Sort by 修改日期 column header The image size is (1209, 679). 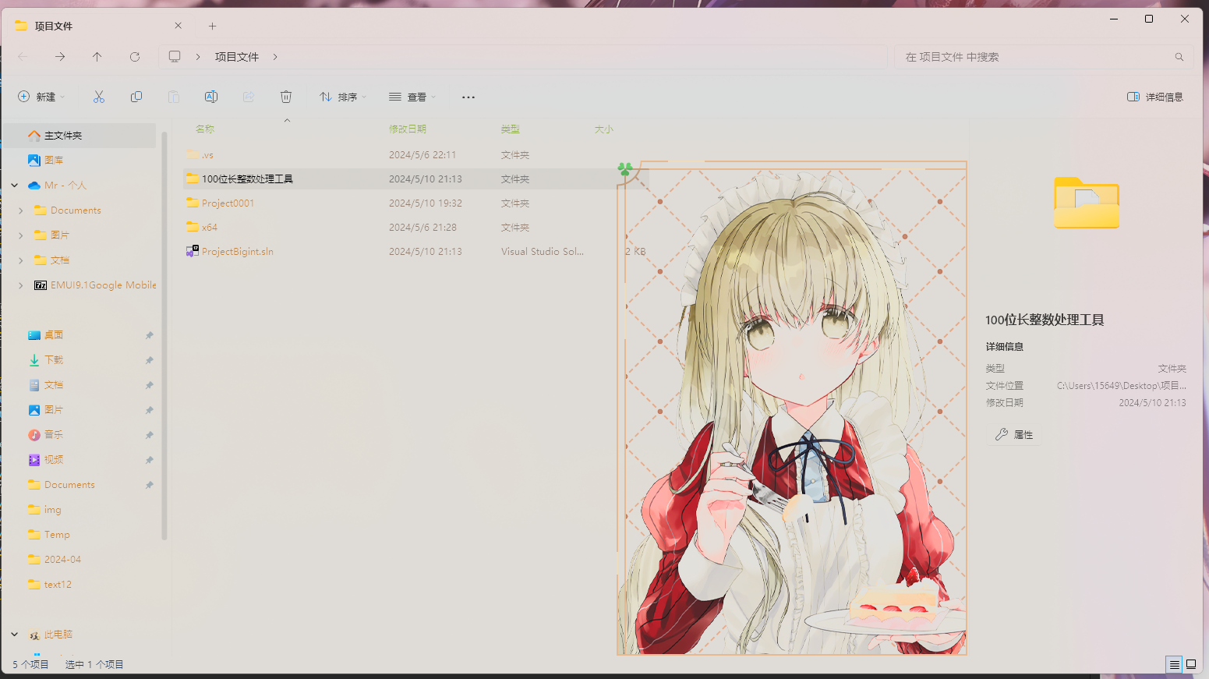pos(408,129)
